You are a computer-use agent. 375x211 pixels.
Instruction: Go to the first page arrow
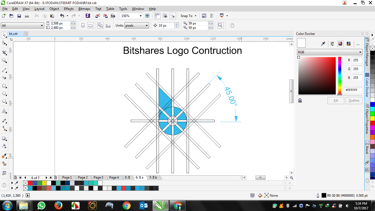20,178
